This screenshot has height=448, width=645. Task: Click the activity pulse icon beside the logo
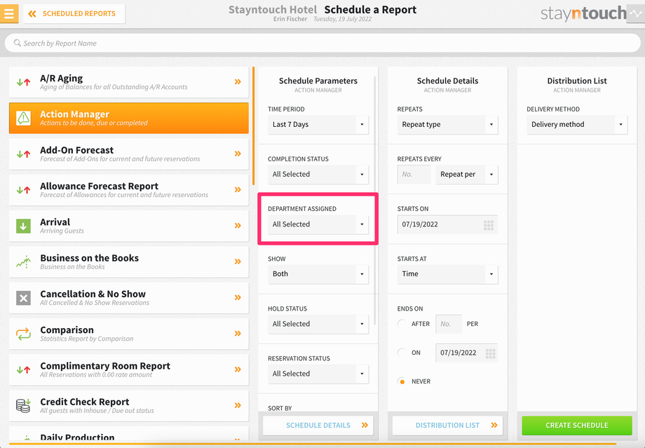point(636,13)
